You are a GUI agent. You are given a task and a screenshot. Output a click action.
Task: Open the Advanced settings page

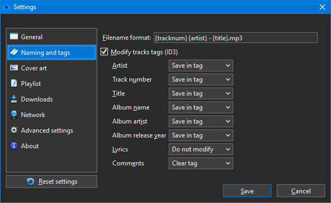tap(52, 130)
